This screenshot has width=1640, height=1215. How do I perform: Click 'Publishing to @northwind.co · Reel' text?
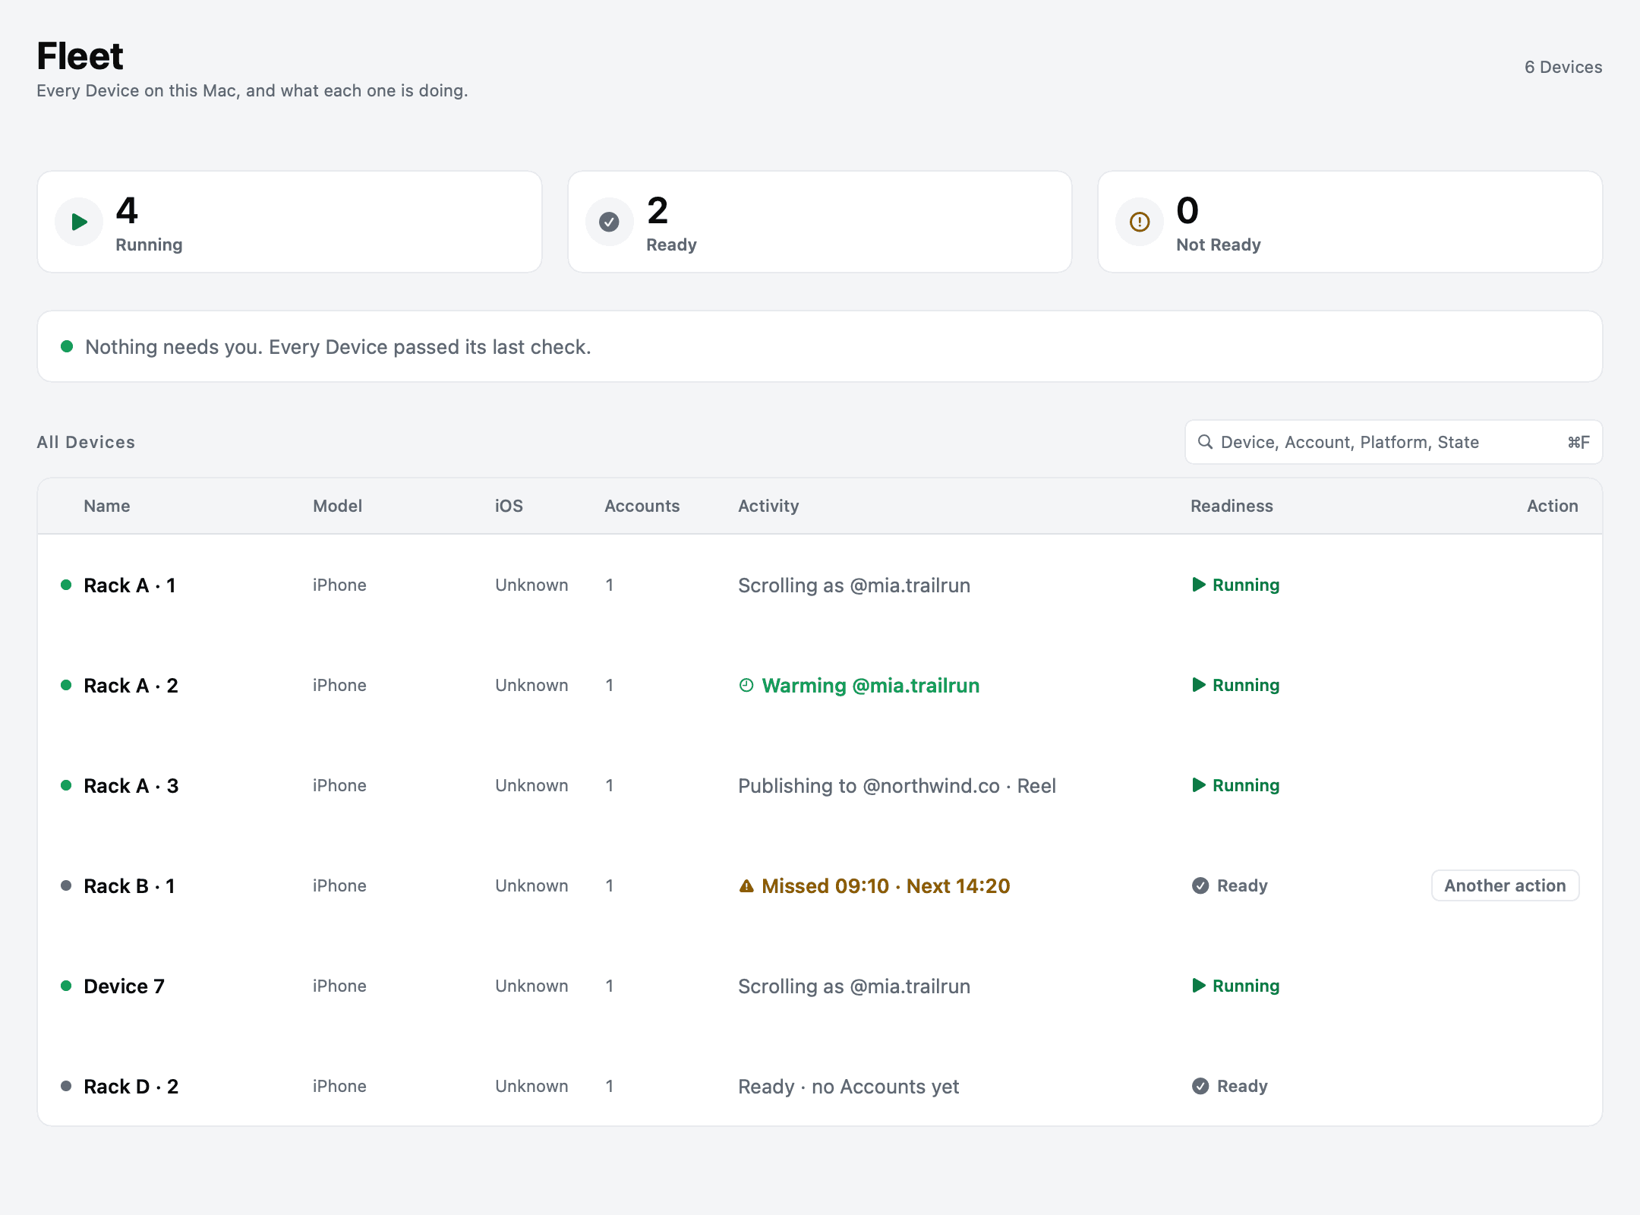point(897,785)
